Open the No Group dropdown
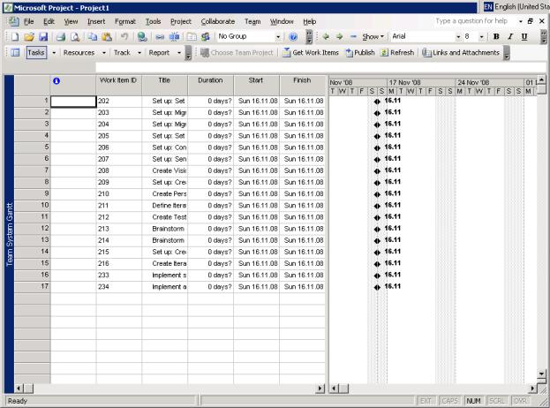 click(278, 36)
